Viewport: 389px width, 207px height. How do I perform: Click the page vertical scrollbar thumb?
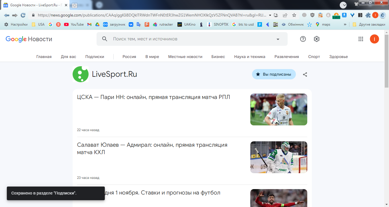pos(386,61)
